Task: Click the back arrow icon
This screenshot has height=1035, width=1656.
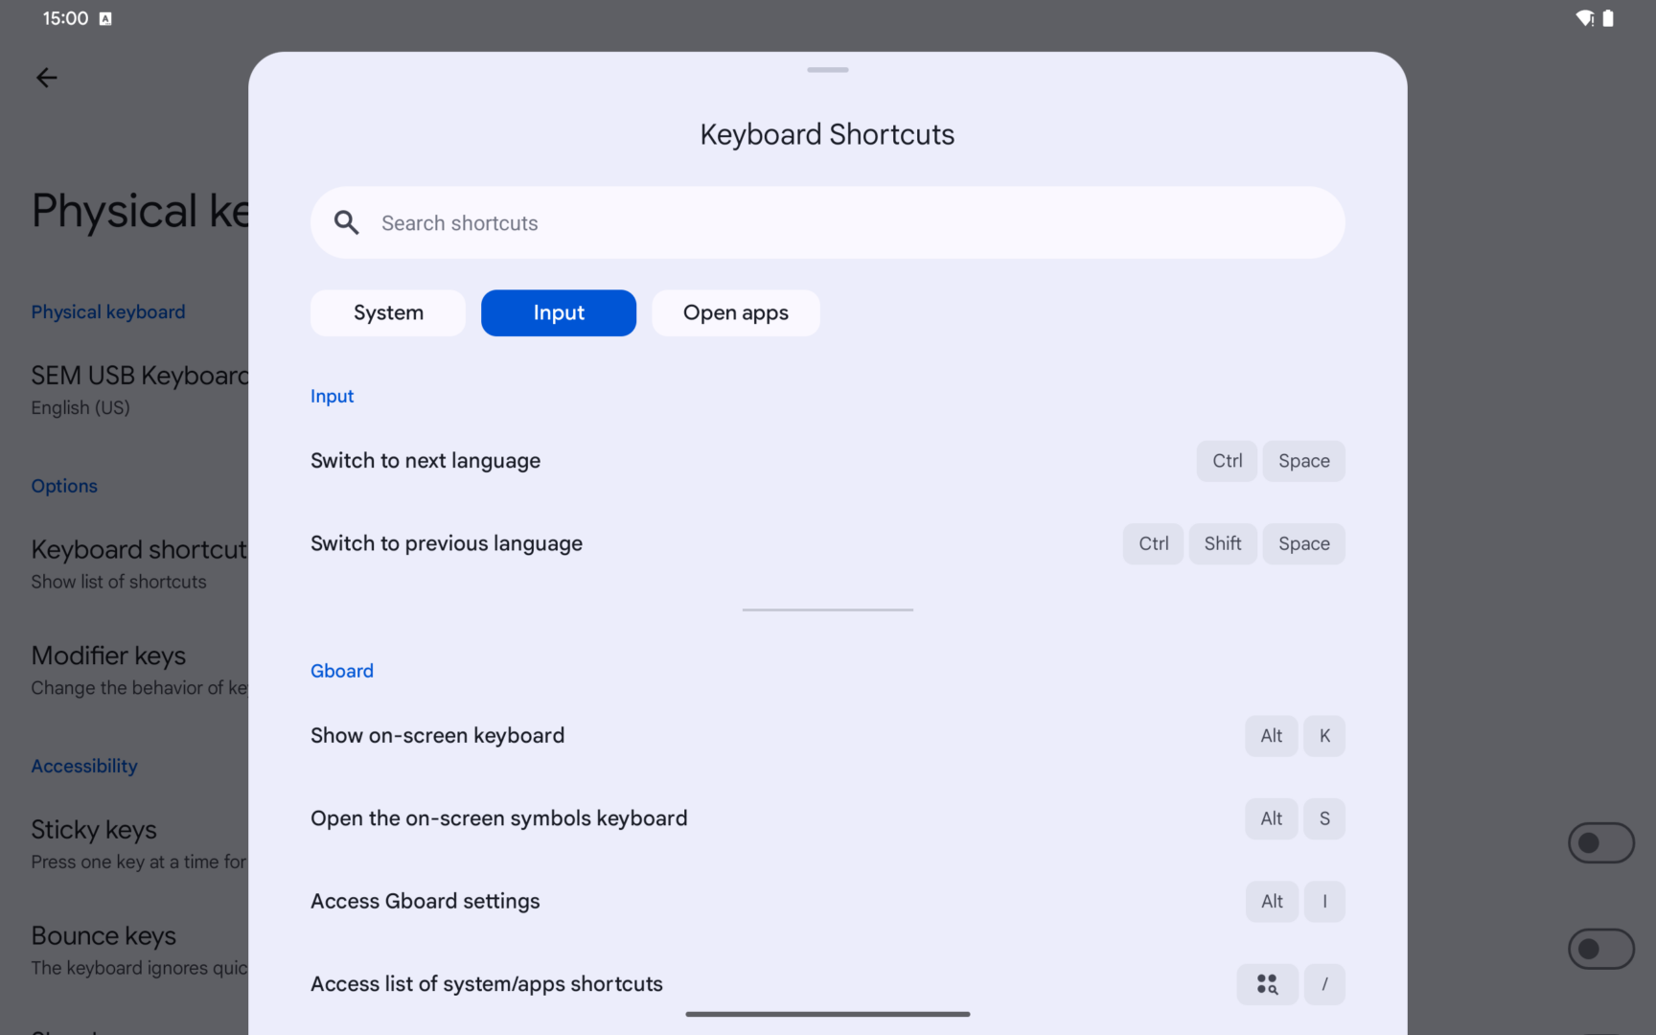Action: point(46,77)
